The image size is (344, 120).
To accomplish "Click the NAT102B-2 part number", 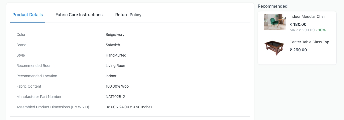I will click(x=115, y=97).
